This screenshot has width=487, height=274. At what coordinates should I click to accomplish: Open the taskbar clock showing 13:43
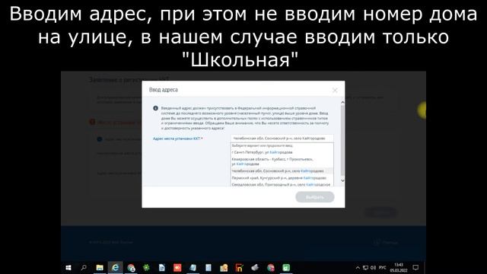[x=399, y=267]
